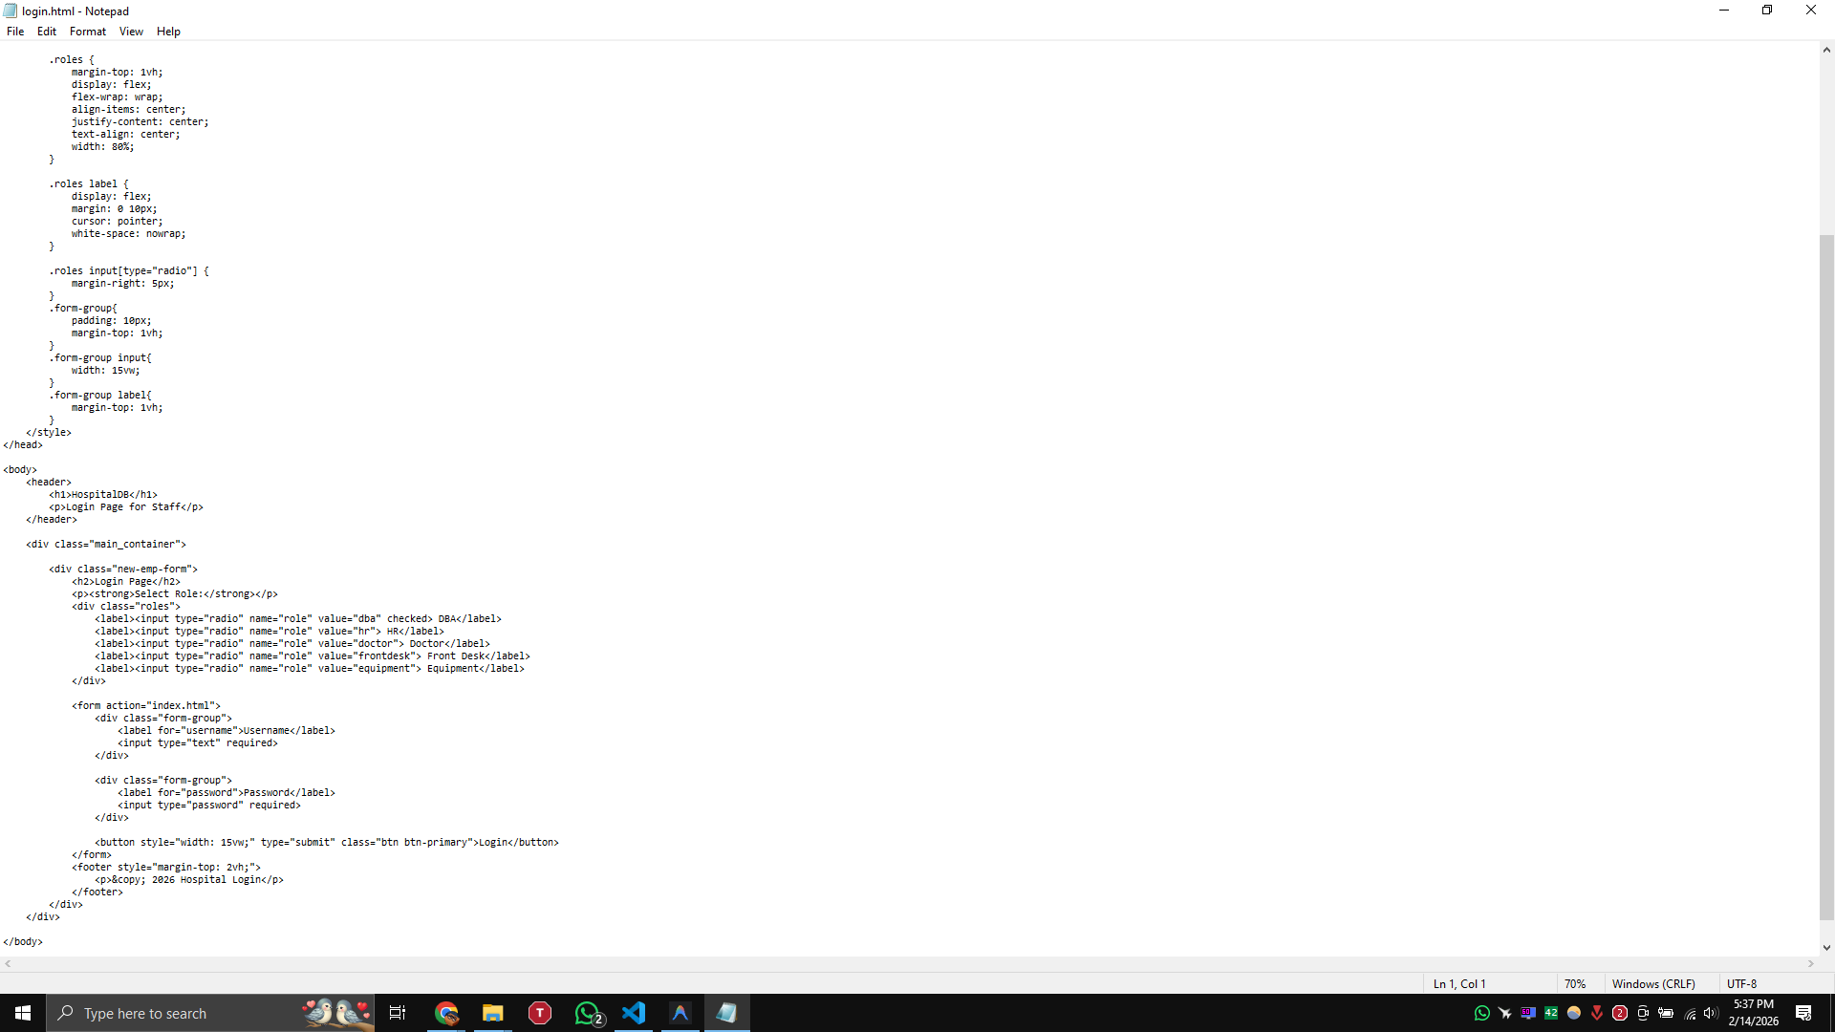
Task: Open the View menu
Action: point(131,31)
